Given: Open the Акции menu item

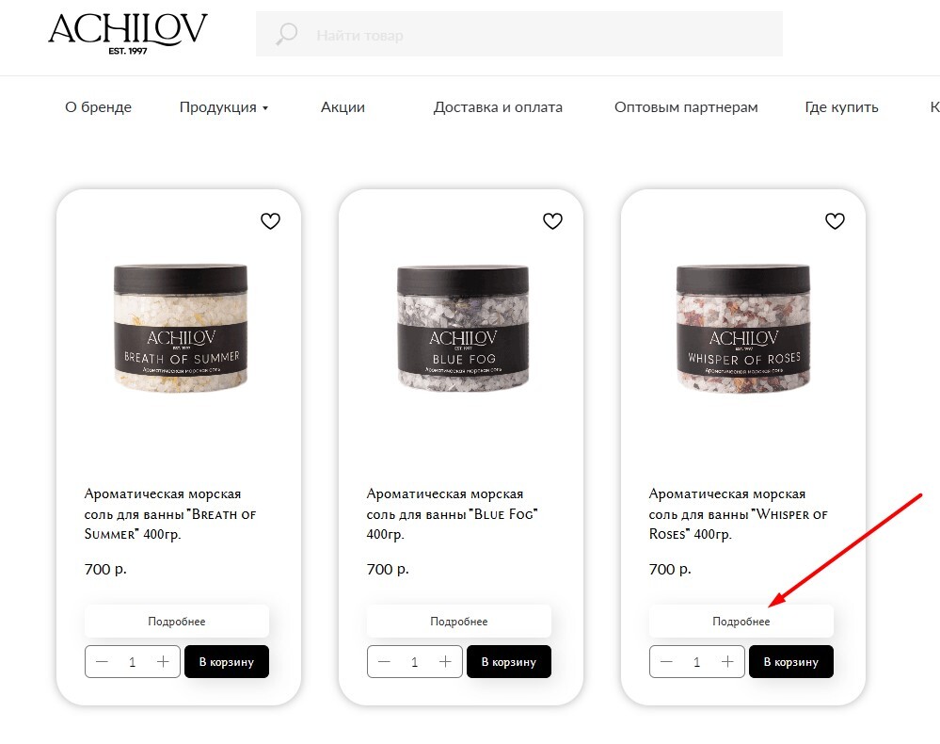Looking at the screenshot, I should point(343,107).
